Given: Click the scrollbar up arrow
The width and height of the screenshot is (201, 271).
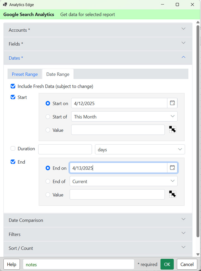Looking at the screenshot, I should tap(198, 22).
